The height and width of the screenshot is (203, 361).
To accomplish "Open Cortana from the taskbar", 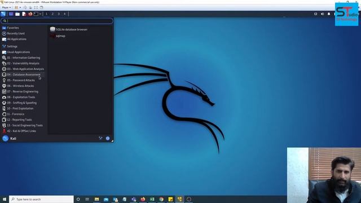I will [78, 199].
